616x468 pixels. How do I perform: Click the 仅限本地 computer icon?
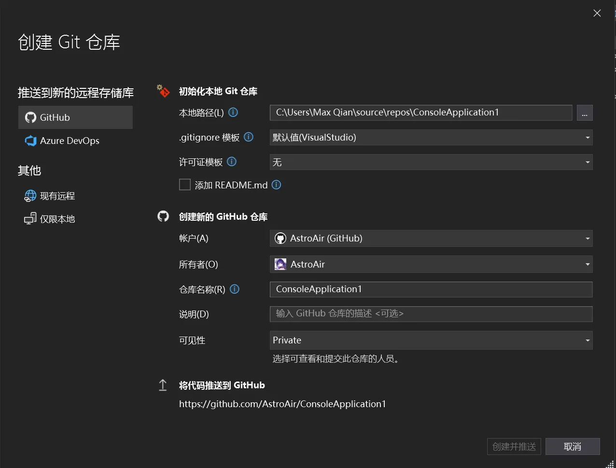tap(30, 219)
